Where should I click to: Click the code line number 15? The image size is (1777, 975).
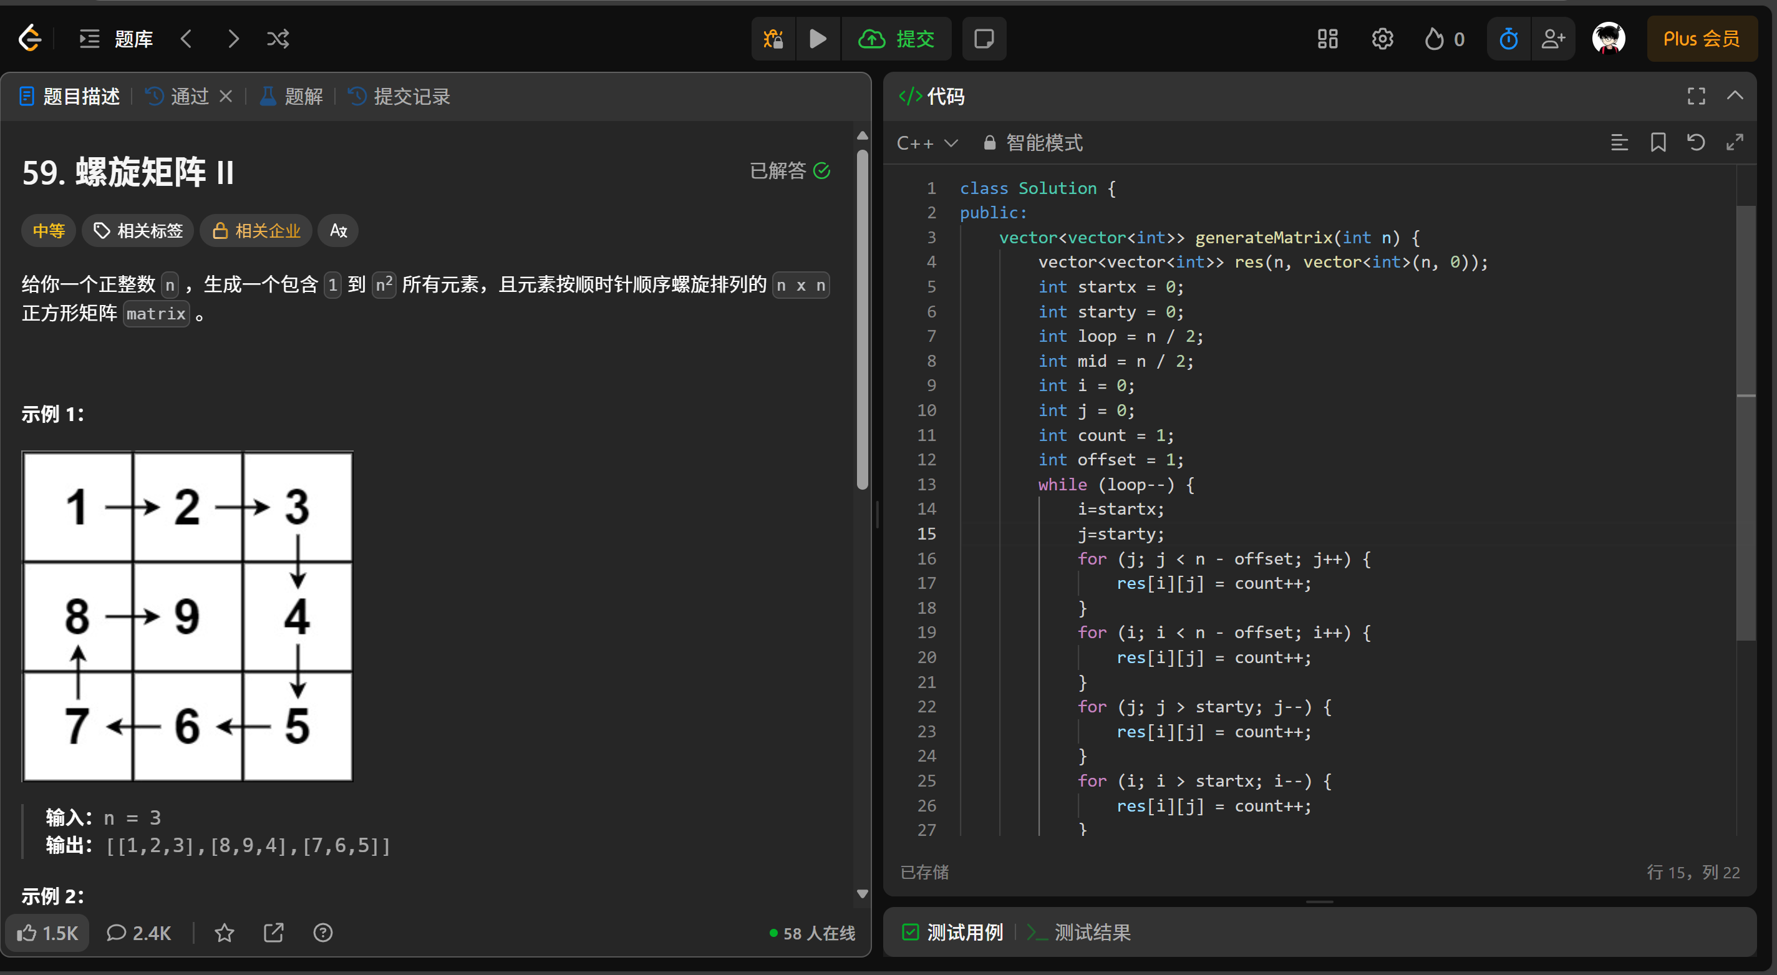pos(926,533)
